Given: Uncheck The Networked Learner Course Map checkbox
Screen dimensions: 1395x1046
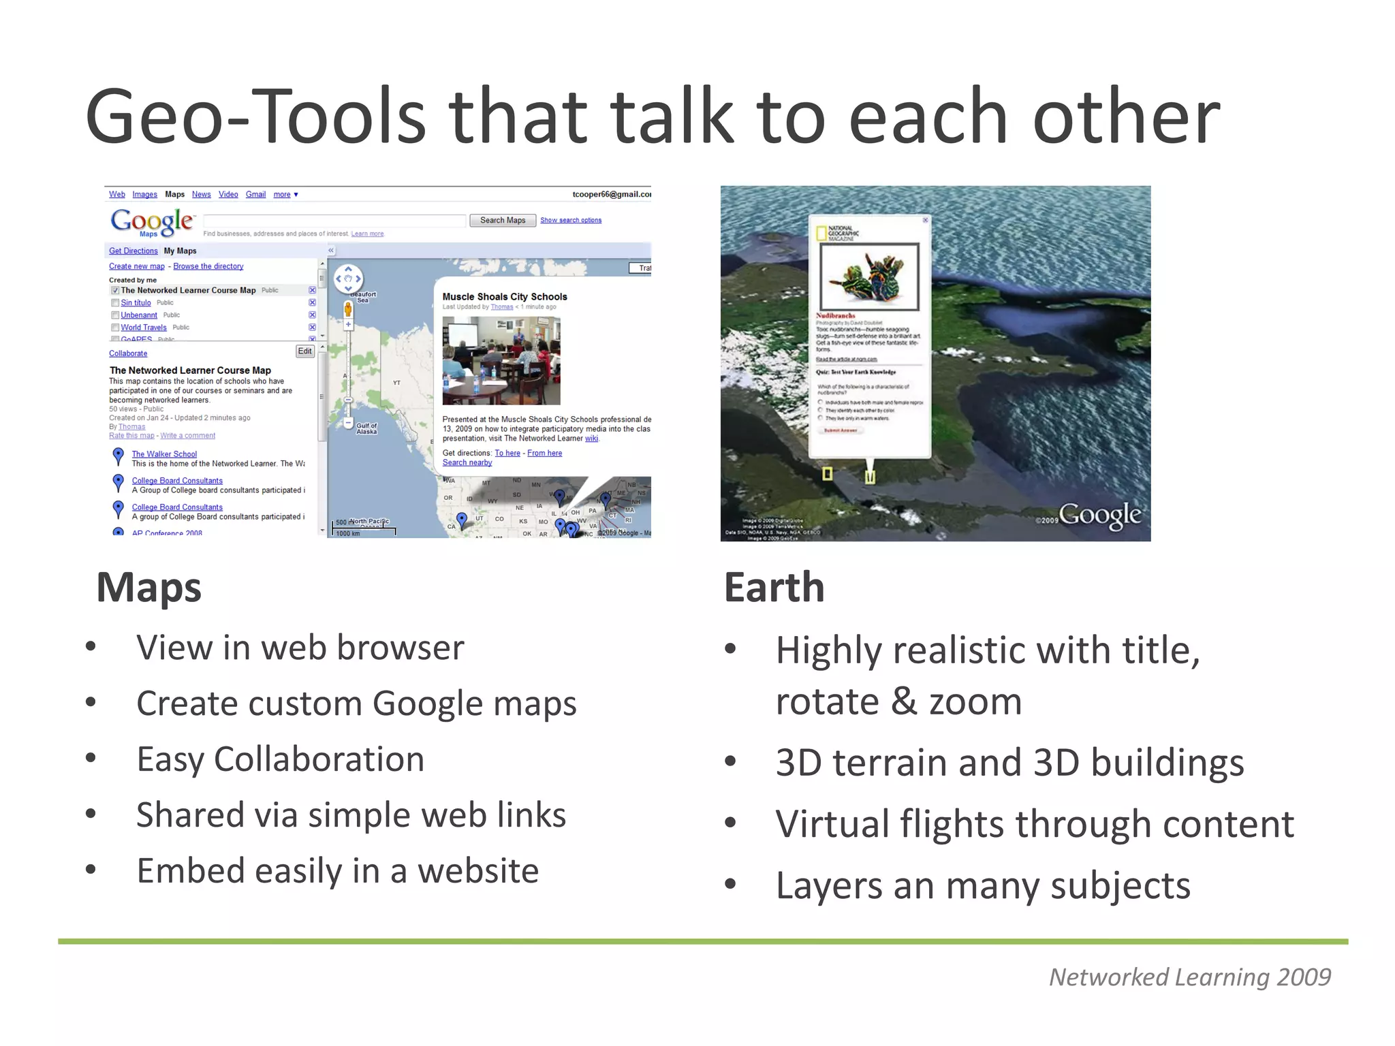Looking at the screenshot, I should [x=115, y=291].
